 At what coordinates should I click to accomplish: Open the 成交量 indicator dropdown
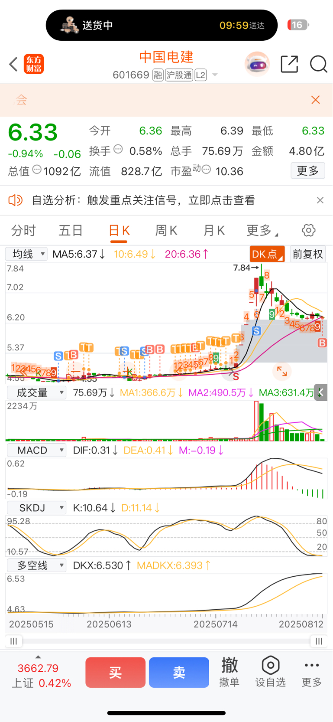click(36, 393)
